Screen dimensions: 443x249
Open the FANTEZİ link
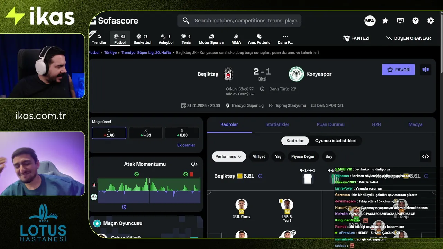click(356, 38)
